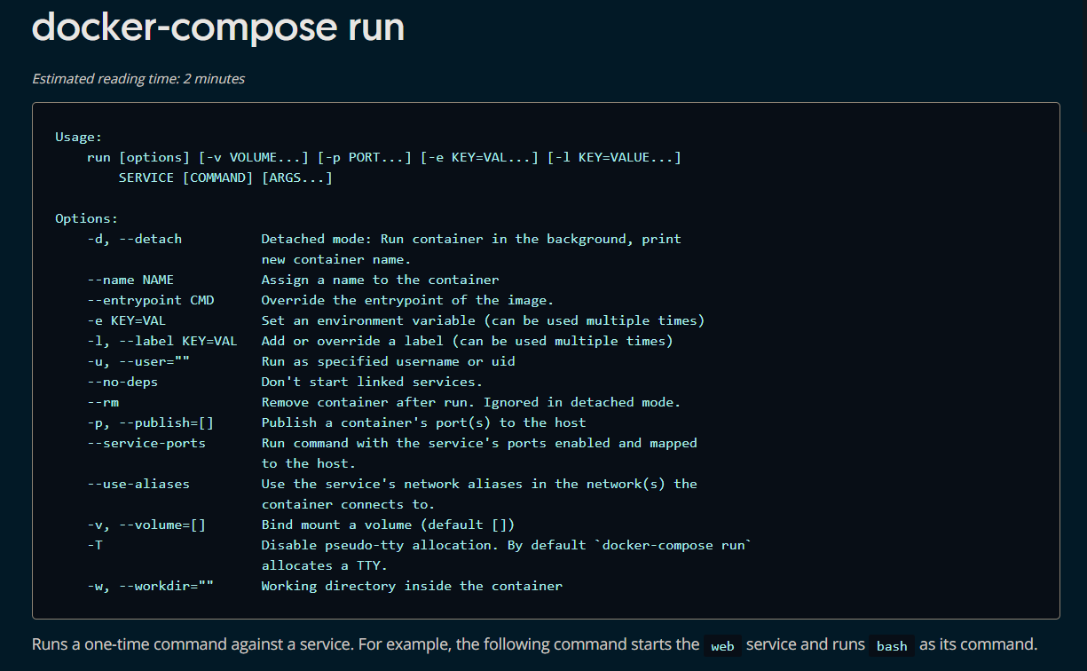Click the "--use-aliases" option flag
The height and width of the screenshot is (671, 1087).
pyautogui.click(x=138, y=484)
